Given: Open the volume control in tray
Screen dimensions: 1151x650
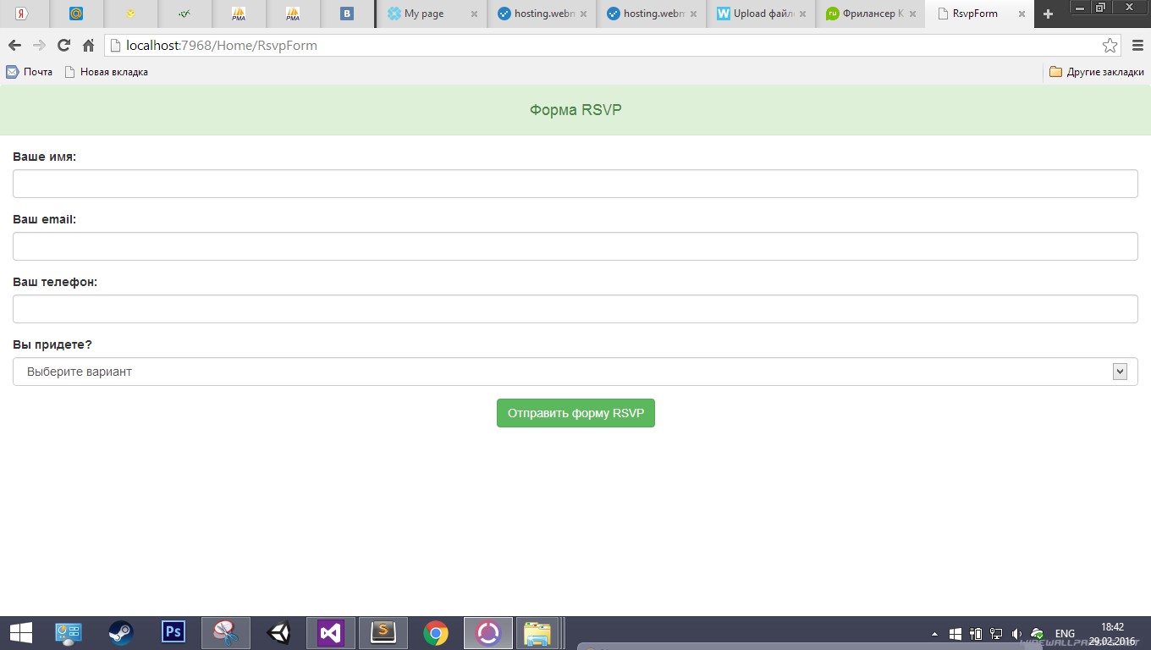Looking at the screenshot, I should [1016, 633].
